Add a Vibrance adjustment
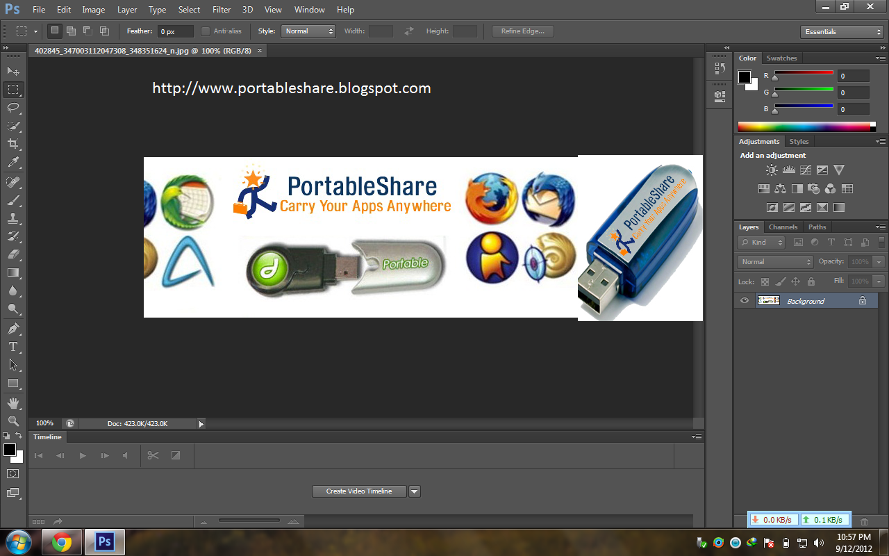This screenshot has height=556, width=889. pyautogui.click(x=839, y=170)
